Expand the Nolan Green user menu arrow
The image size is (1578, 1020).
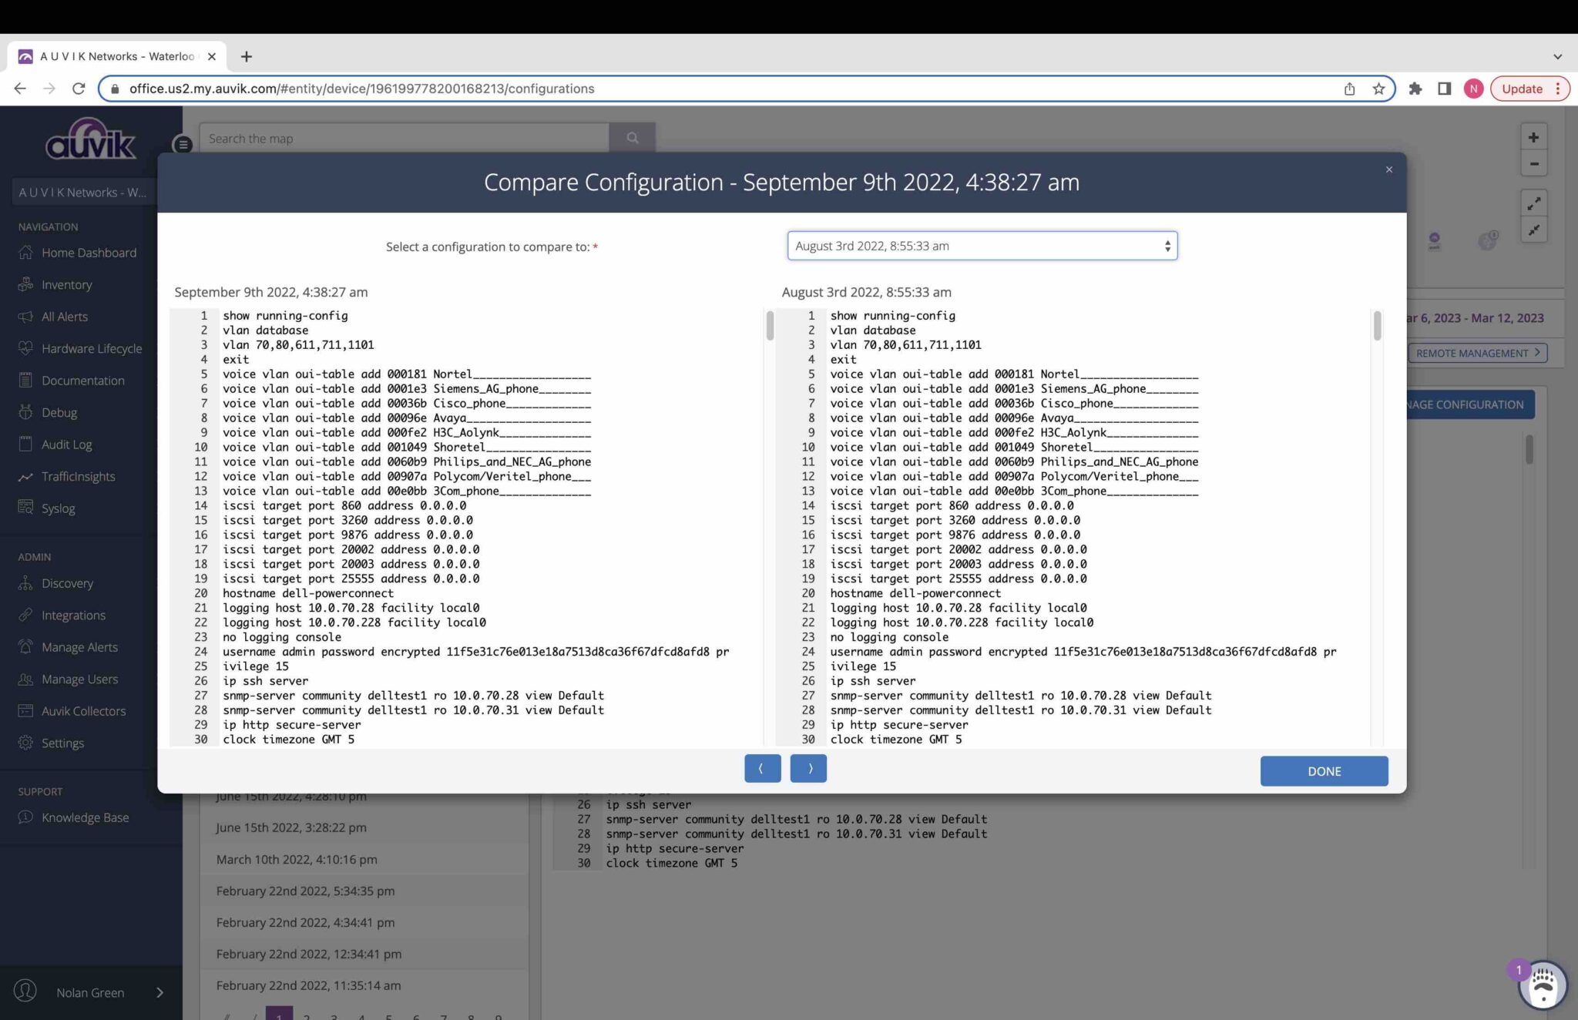[160, 992]
